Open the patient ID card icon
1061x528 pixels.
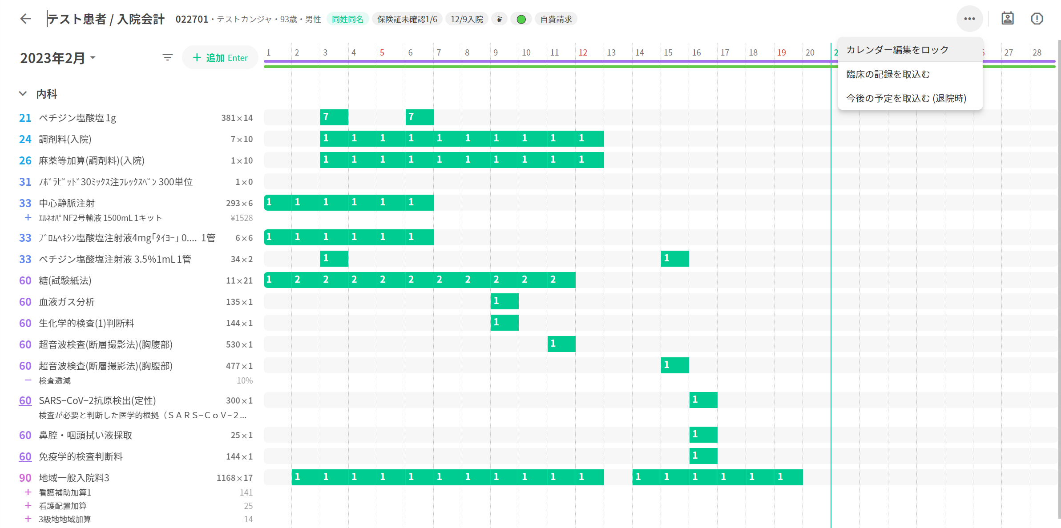[x=1007, y=19]
